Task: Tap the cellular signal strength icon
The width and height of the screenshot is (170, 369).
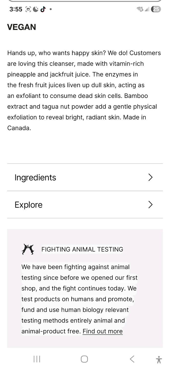Action: click(x=147, y=9)
